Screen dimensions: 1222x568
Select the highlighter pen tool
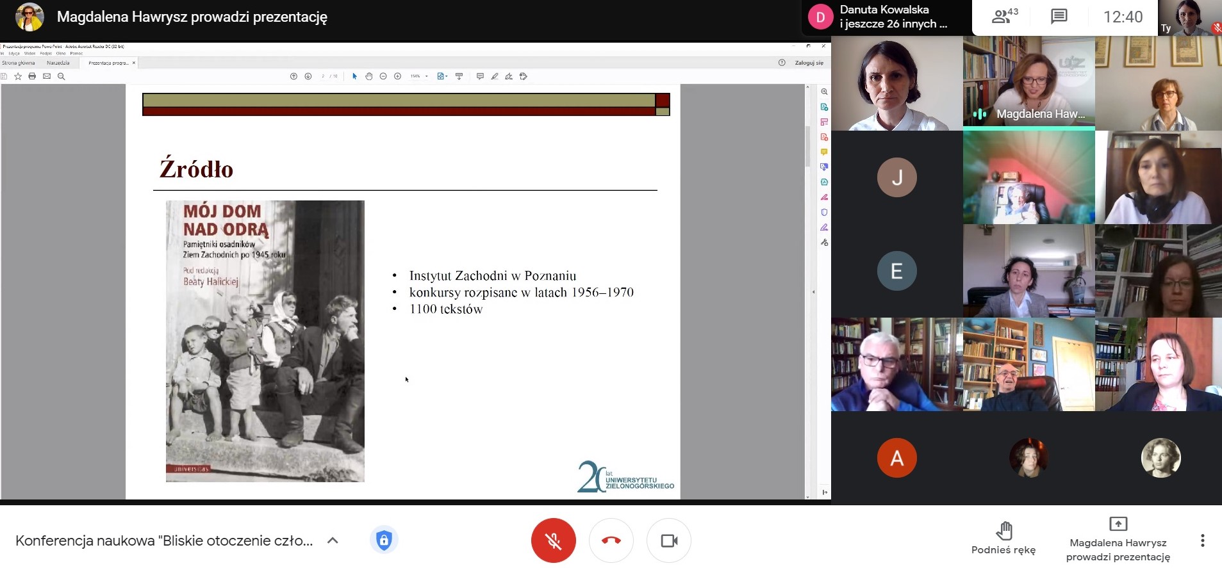494,76
